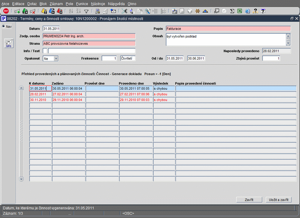Click the do date field 30.06.2011
300x218 pixels.
click(x=196, y=59)
